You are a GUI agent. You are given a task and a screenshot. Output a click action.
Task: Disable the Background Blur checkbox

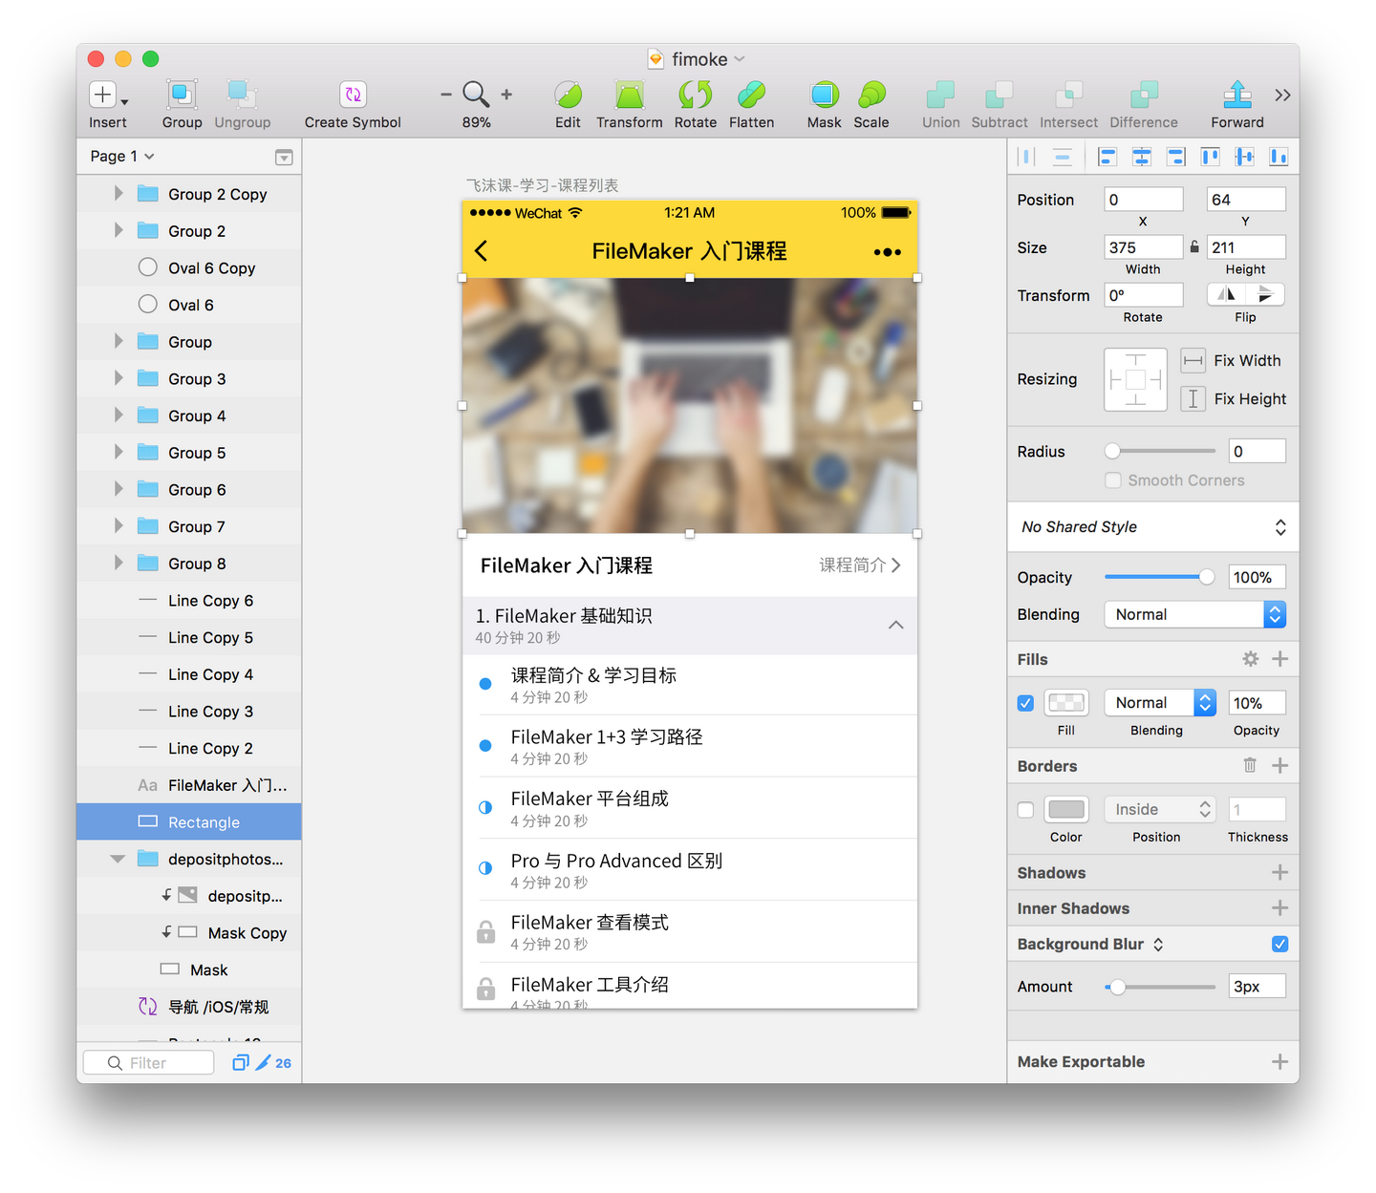click(1280, 944)
